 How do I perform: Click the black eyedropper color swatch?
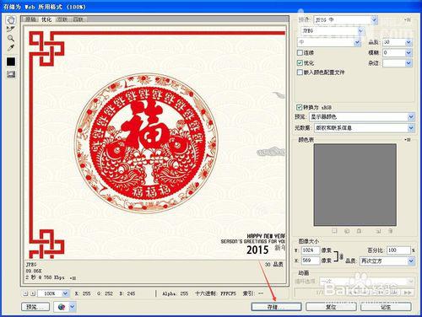point(11,62)
